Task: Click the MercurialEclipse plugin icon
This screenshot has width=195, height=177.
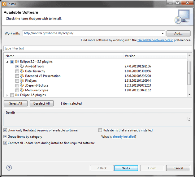Action: [22, 90]
